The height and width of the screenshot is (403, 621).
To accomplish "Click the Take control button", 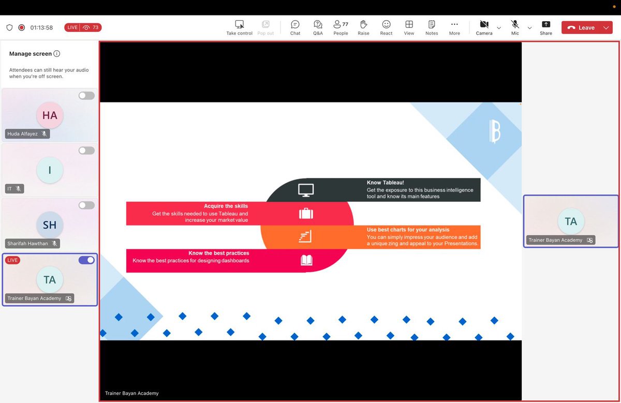I will (x=239, y=28).
